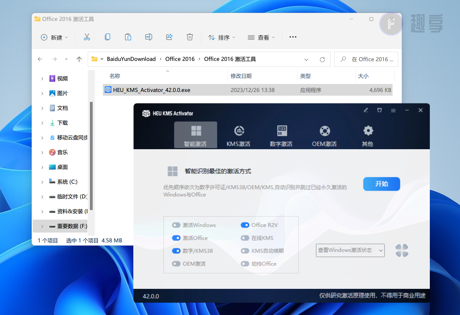Expand the 系统 (C:) drive node
Image resolution: width=460 pixels, height=315 pixels.
[42, 182]
